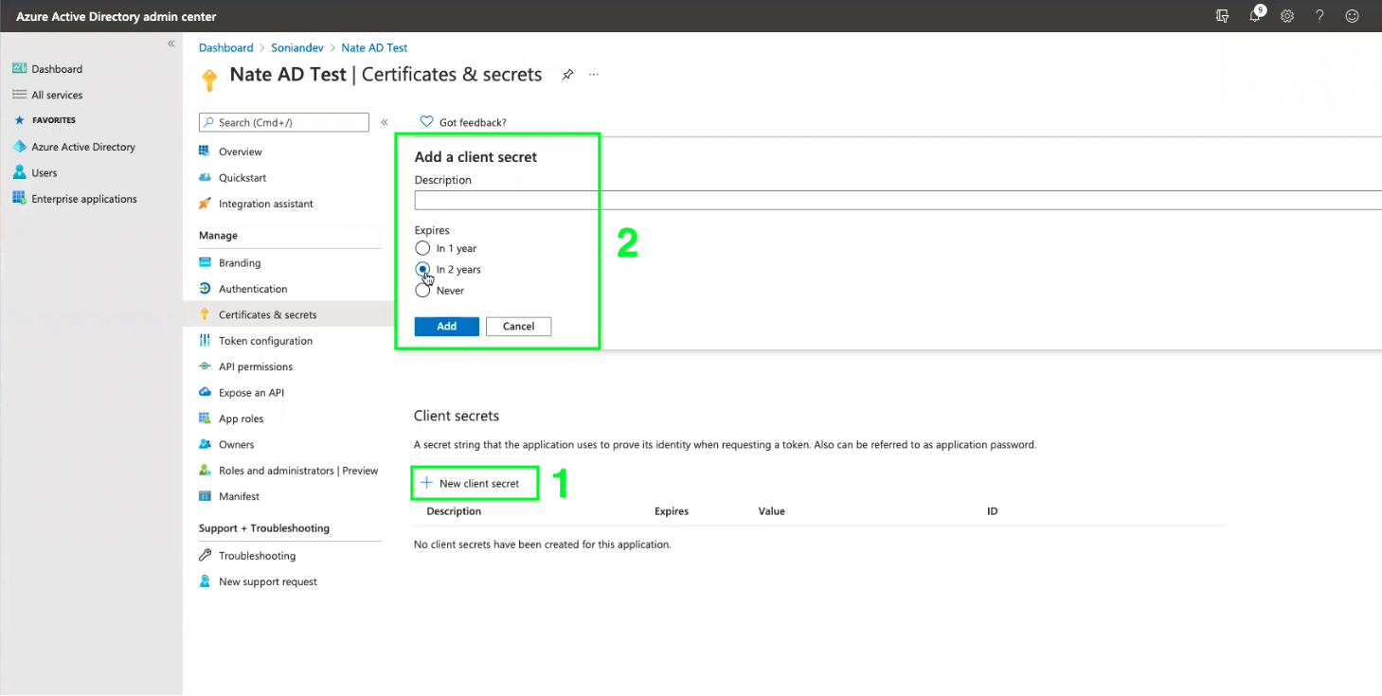
Task: Go to Nate AD Test breadcrumb
Action: coord(374,47)
